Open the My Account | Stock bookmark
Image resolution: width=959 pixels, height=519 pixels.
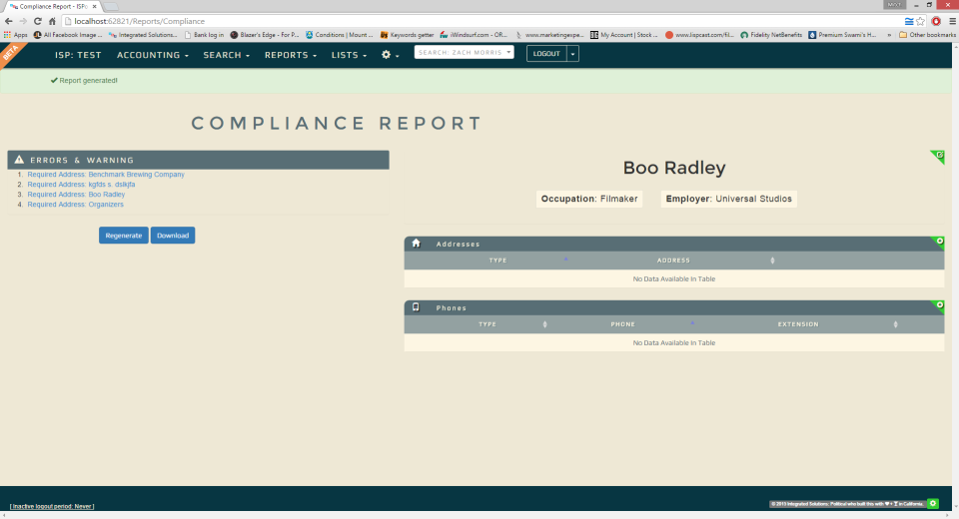tap(623, 35)
